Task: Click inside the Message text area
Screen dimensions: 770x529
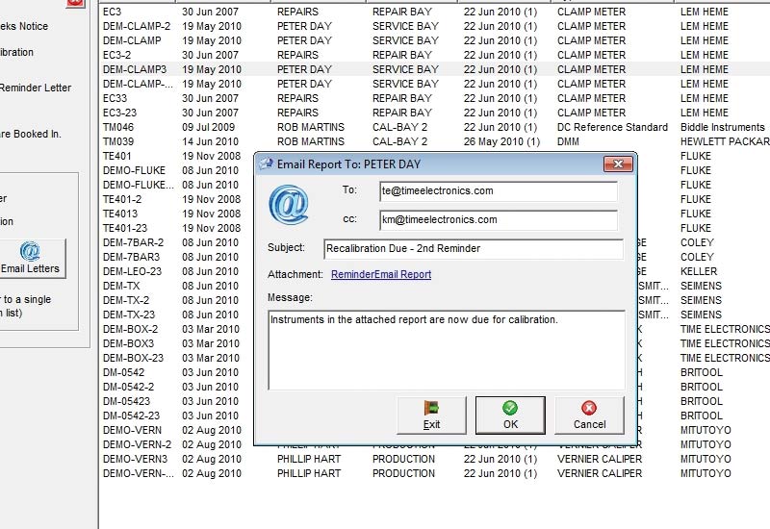Action: 446,349
